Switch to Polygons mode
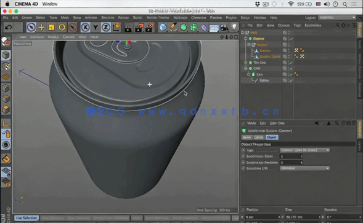363x223 pixels. click(6, 109)
